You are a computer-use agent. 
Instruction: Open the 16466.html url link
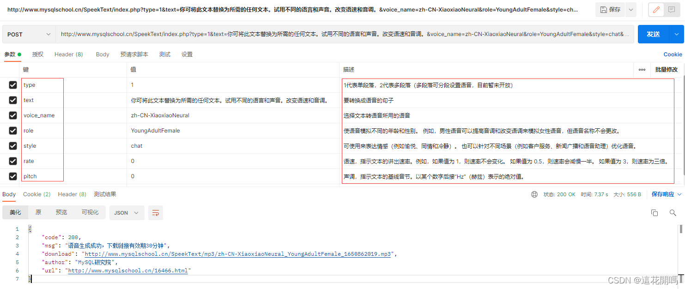pyautogui.click(x=128, y=271)
